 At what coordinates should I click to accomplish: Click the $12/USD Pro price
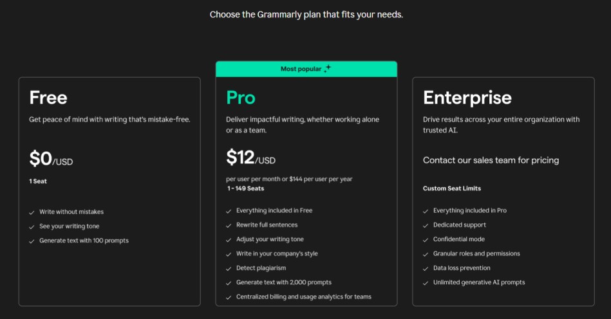pyautogui.click(x=251, y=158)
